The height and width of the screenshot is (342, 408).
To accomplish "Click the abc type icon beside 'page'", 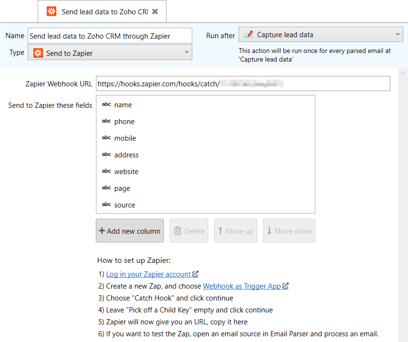I will [x=106, y=187].
